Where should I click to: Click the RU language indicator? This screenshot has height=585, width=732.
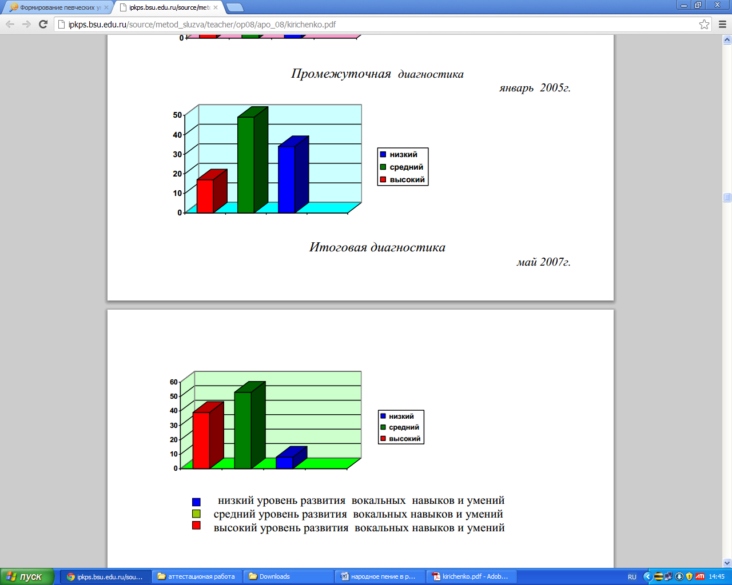[x=632, y=576]
